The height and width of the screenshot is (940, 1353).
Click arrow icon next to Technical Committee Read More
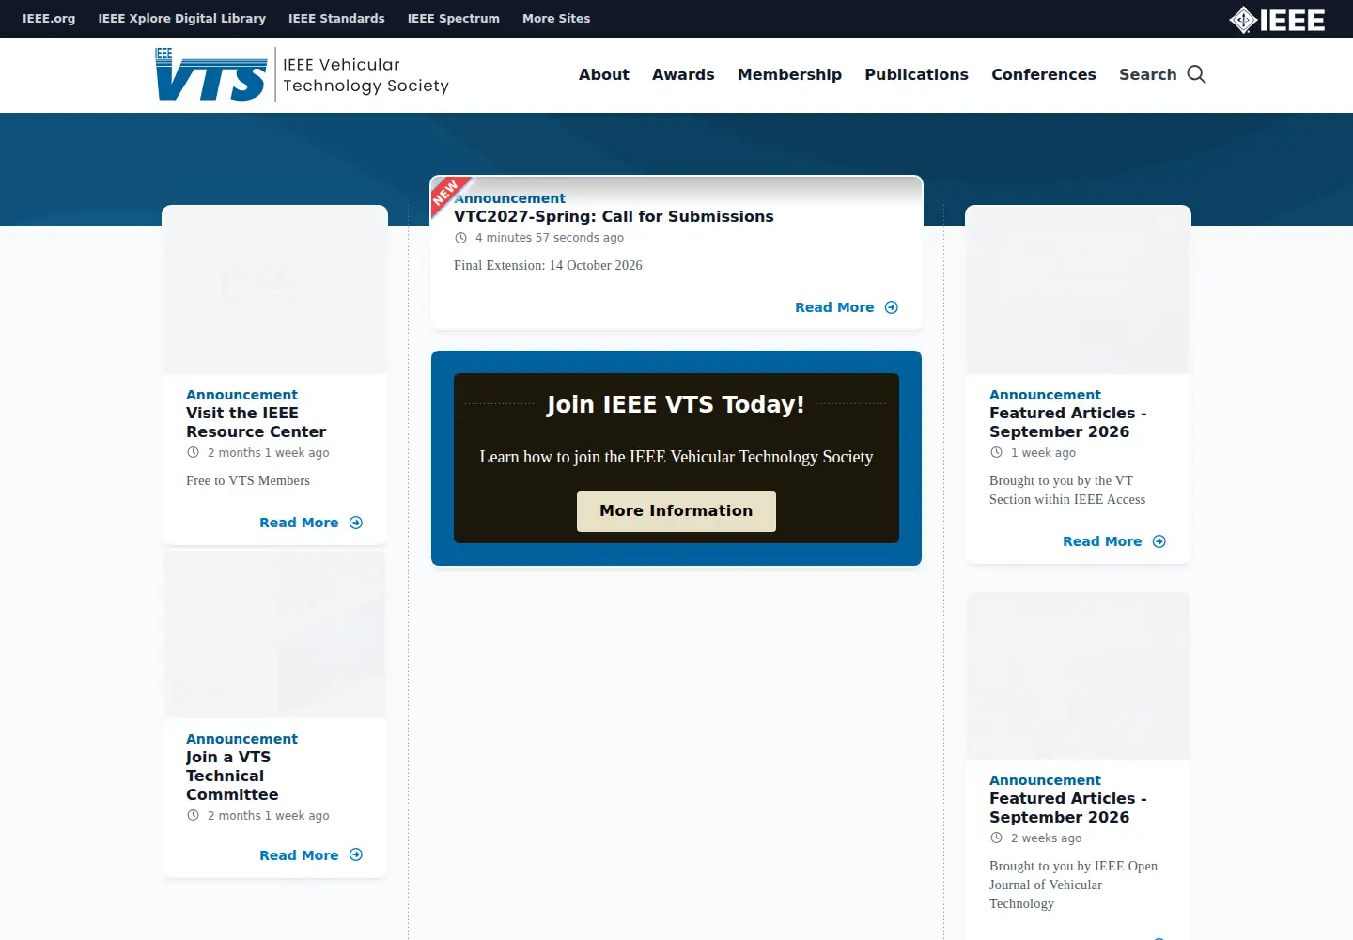tap(356, 854)
